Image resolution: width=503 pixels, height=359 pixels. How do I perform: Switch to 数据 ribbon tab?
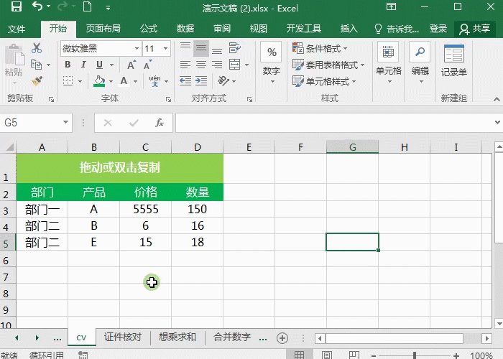[185, 29]
